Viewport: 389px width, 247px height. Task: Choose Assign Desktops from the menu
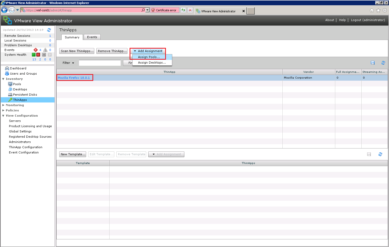pyautogui.click(x=152, y=63)
